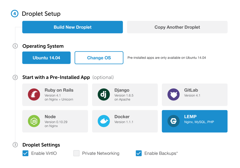Image resolution: width=240 pixels, height=168 pixels.
Task: Click the (optional) label text
Action: 103,77
